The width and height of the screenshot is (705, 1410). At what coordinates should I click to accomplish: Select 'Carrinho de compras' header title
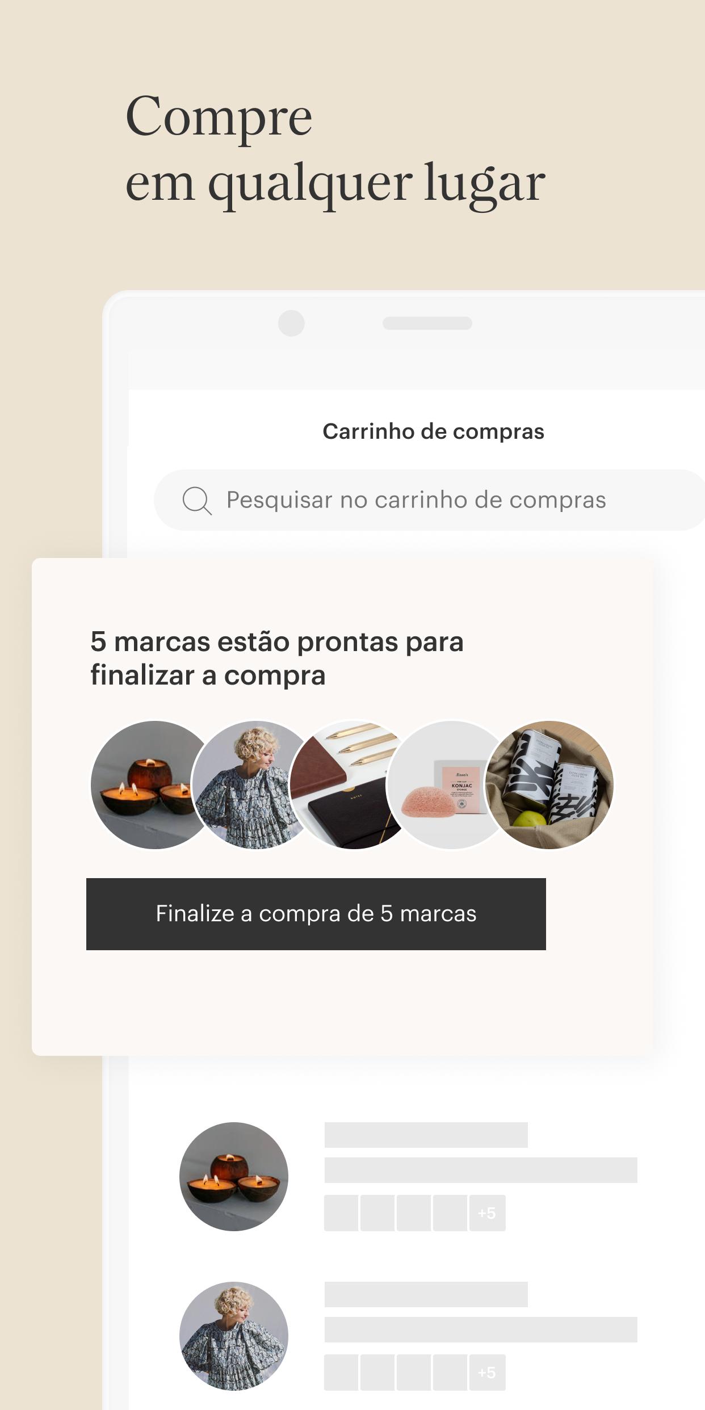(x=433, y=431)
